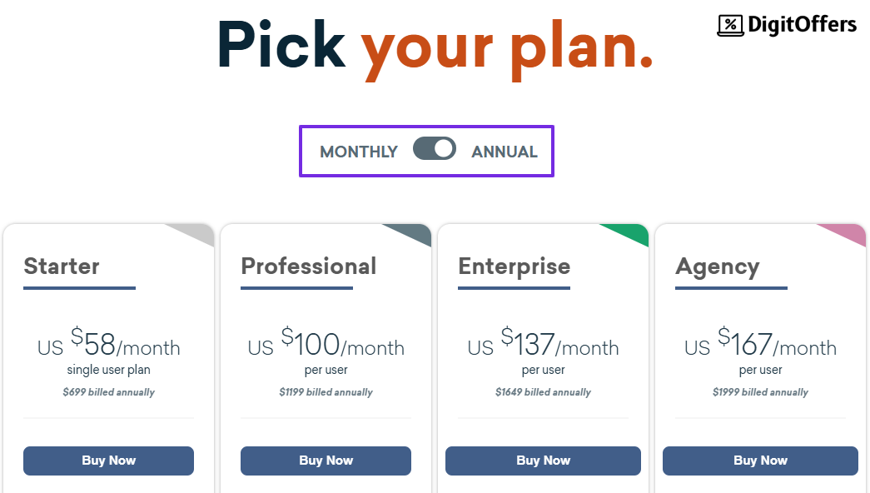
Task: Click the $1999 billed annually text under Agency
Action: click(760, 391)
